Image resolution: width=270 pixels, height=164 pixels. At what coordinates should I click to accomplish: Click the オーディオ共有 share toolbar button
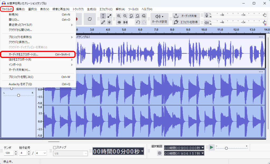[186, 16]
